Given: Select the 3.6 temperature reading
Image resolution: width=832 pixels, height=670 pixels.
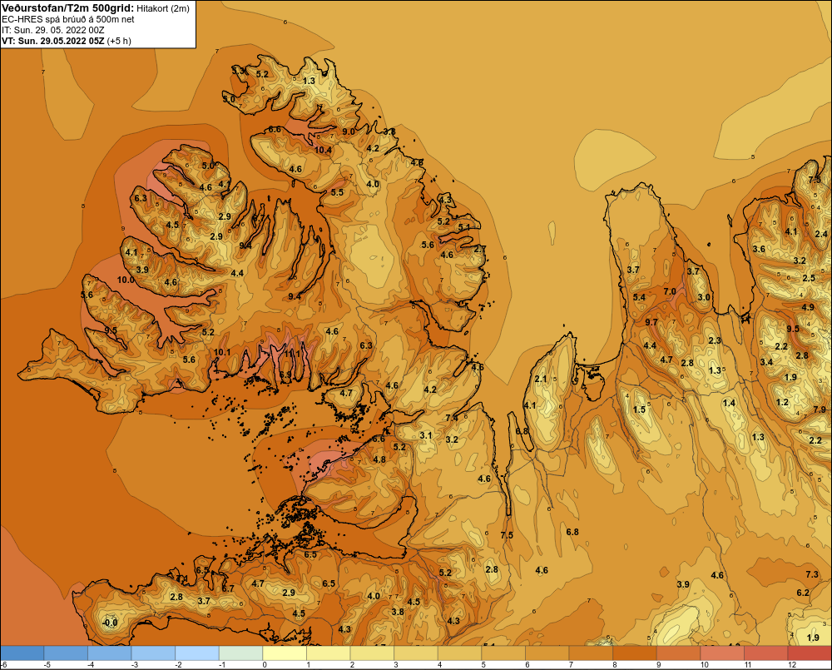Looking at the screenshot, I should pyautogui.click(x=759, y=249).
